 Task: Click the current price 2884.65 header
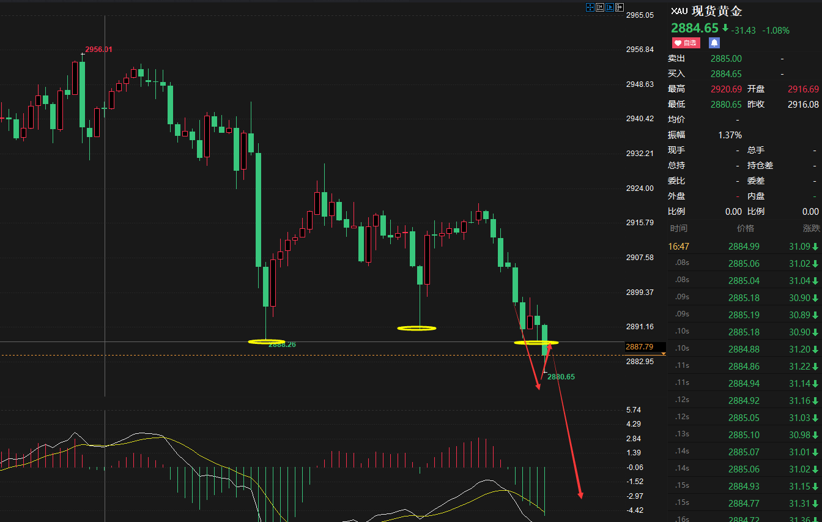tap(695, 28)
